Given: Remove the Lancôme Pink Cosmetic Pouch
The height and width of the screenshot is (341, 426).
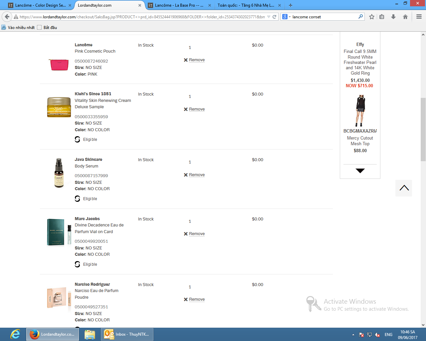Looking at the screenshot, I should (196, 60).
